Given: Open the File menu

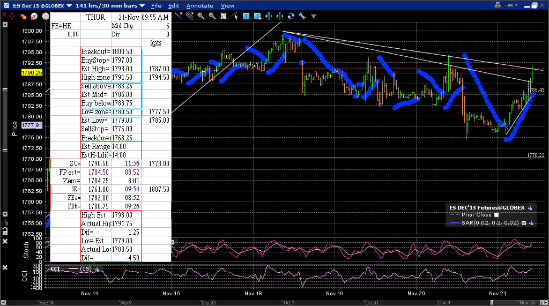Looking at the screenshot, I should pyautogui.click(x=156, y=5).
